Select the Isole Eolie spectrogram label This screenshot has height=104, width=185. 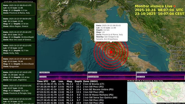[x=141, y=77]
